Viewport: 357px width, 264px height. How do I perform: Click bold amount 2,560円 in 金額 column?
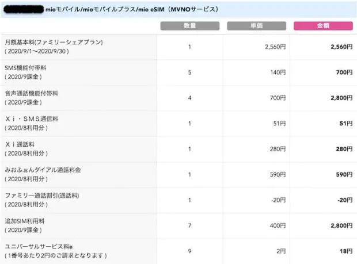point(341,47)
